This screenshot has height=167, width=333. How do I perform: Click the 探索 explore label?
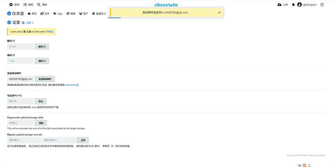(17, 5)
